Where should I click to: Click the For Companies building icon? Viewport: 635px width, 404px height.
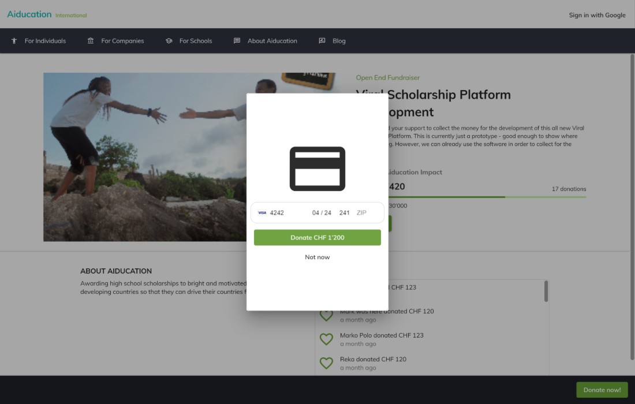pyautogui.click(x=91, y=41)
